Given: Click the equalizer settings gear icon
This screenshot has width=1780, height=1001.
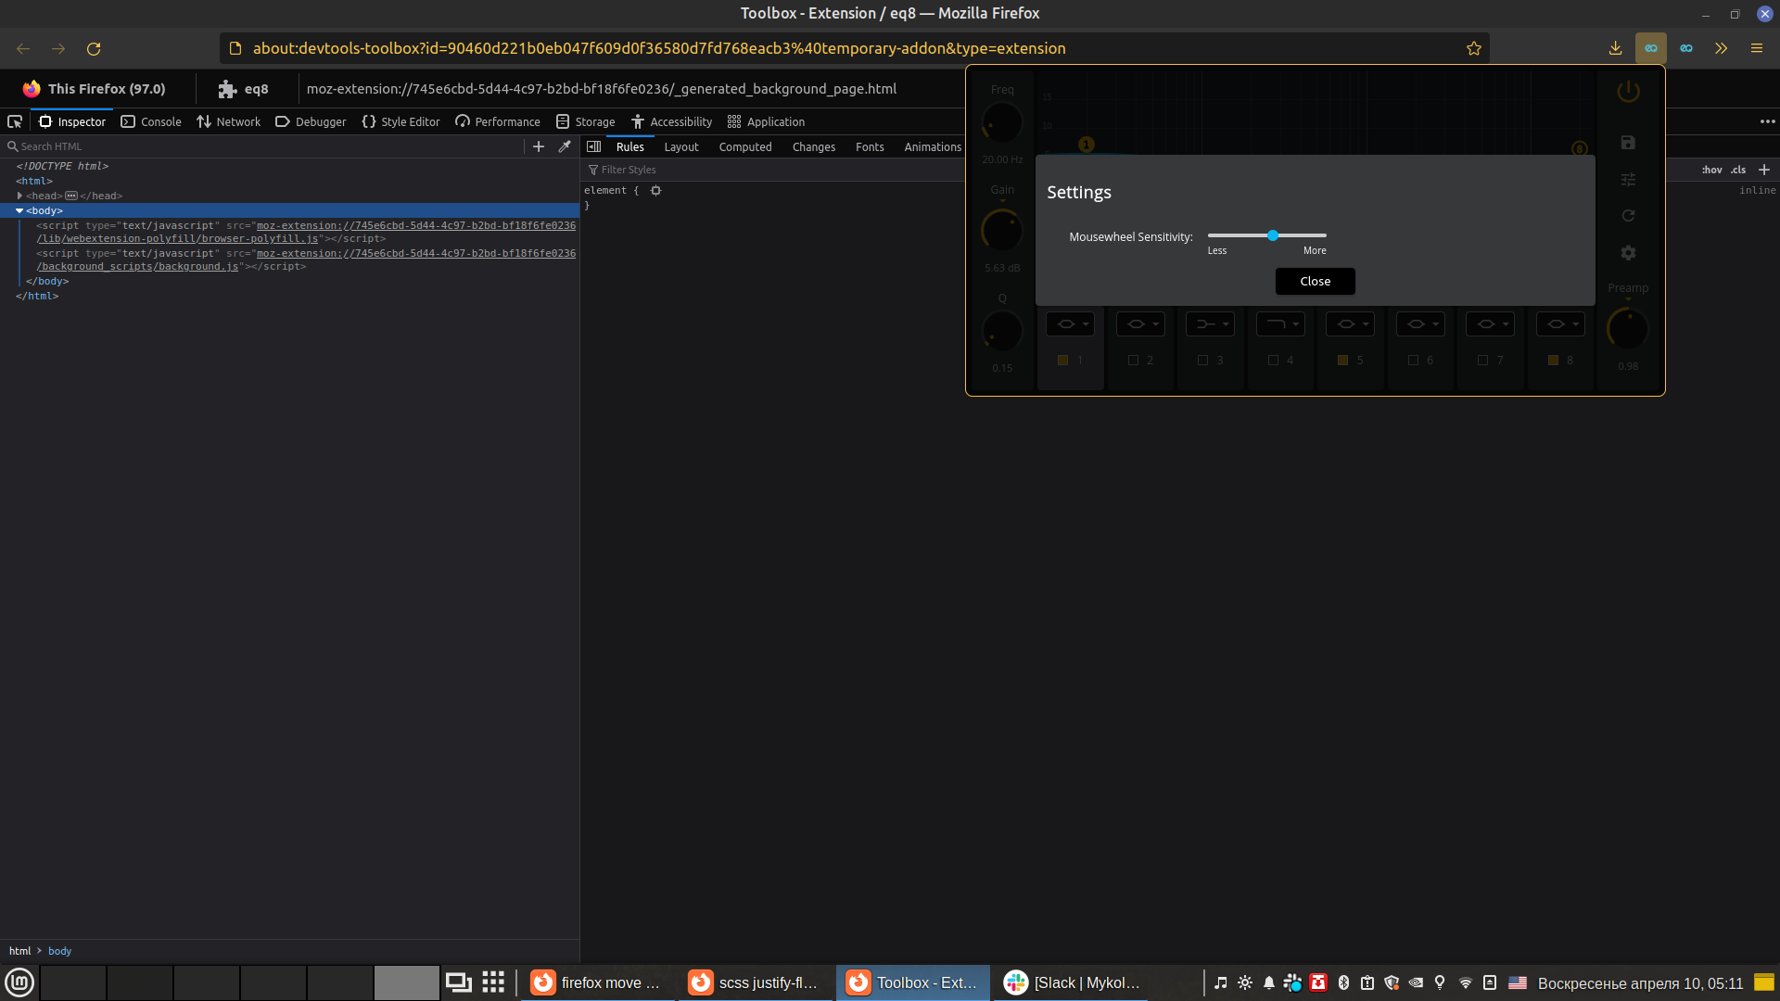Looking at the screenshot, I should point(1628,252).
